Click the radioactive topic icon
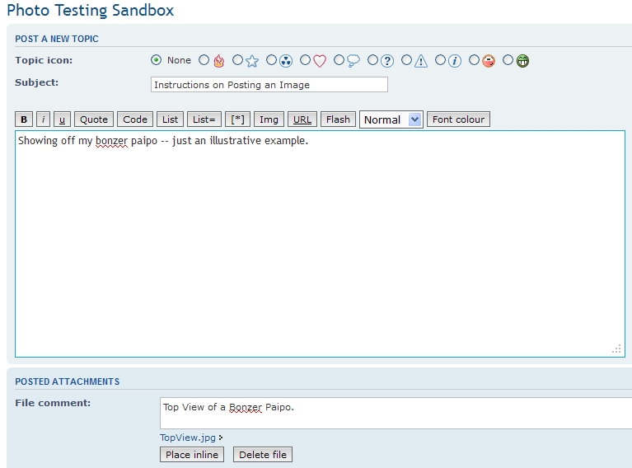Viewport: 632px width, 468px height. point(286,61)
